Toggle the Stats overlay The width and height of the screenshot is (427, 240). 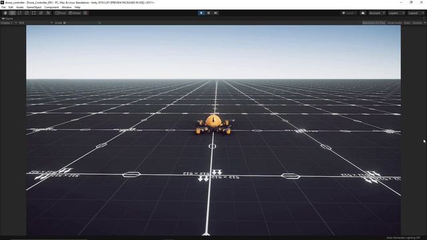click(x=407, y=23)
